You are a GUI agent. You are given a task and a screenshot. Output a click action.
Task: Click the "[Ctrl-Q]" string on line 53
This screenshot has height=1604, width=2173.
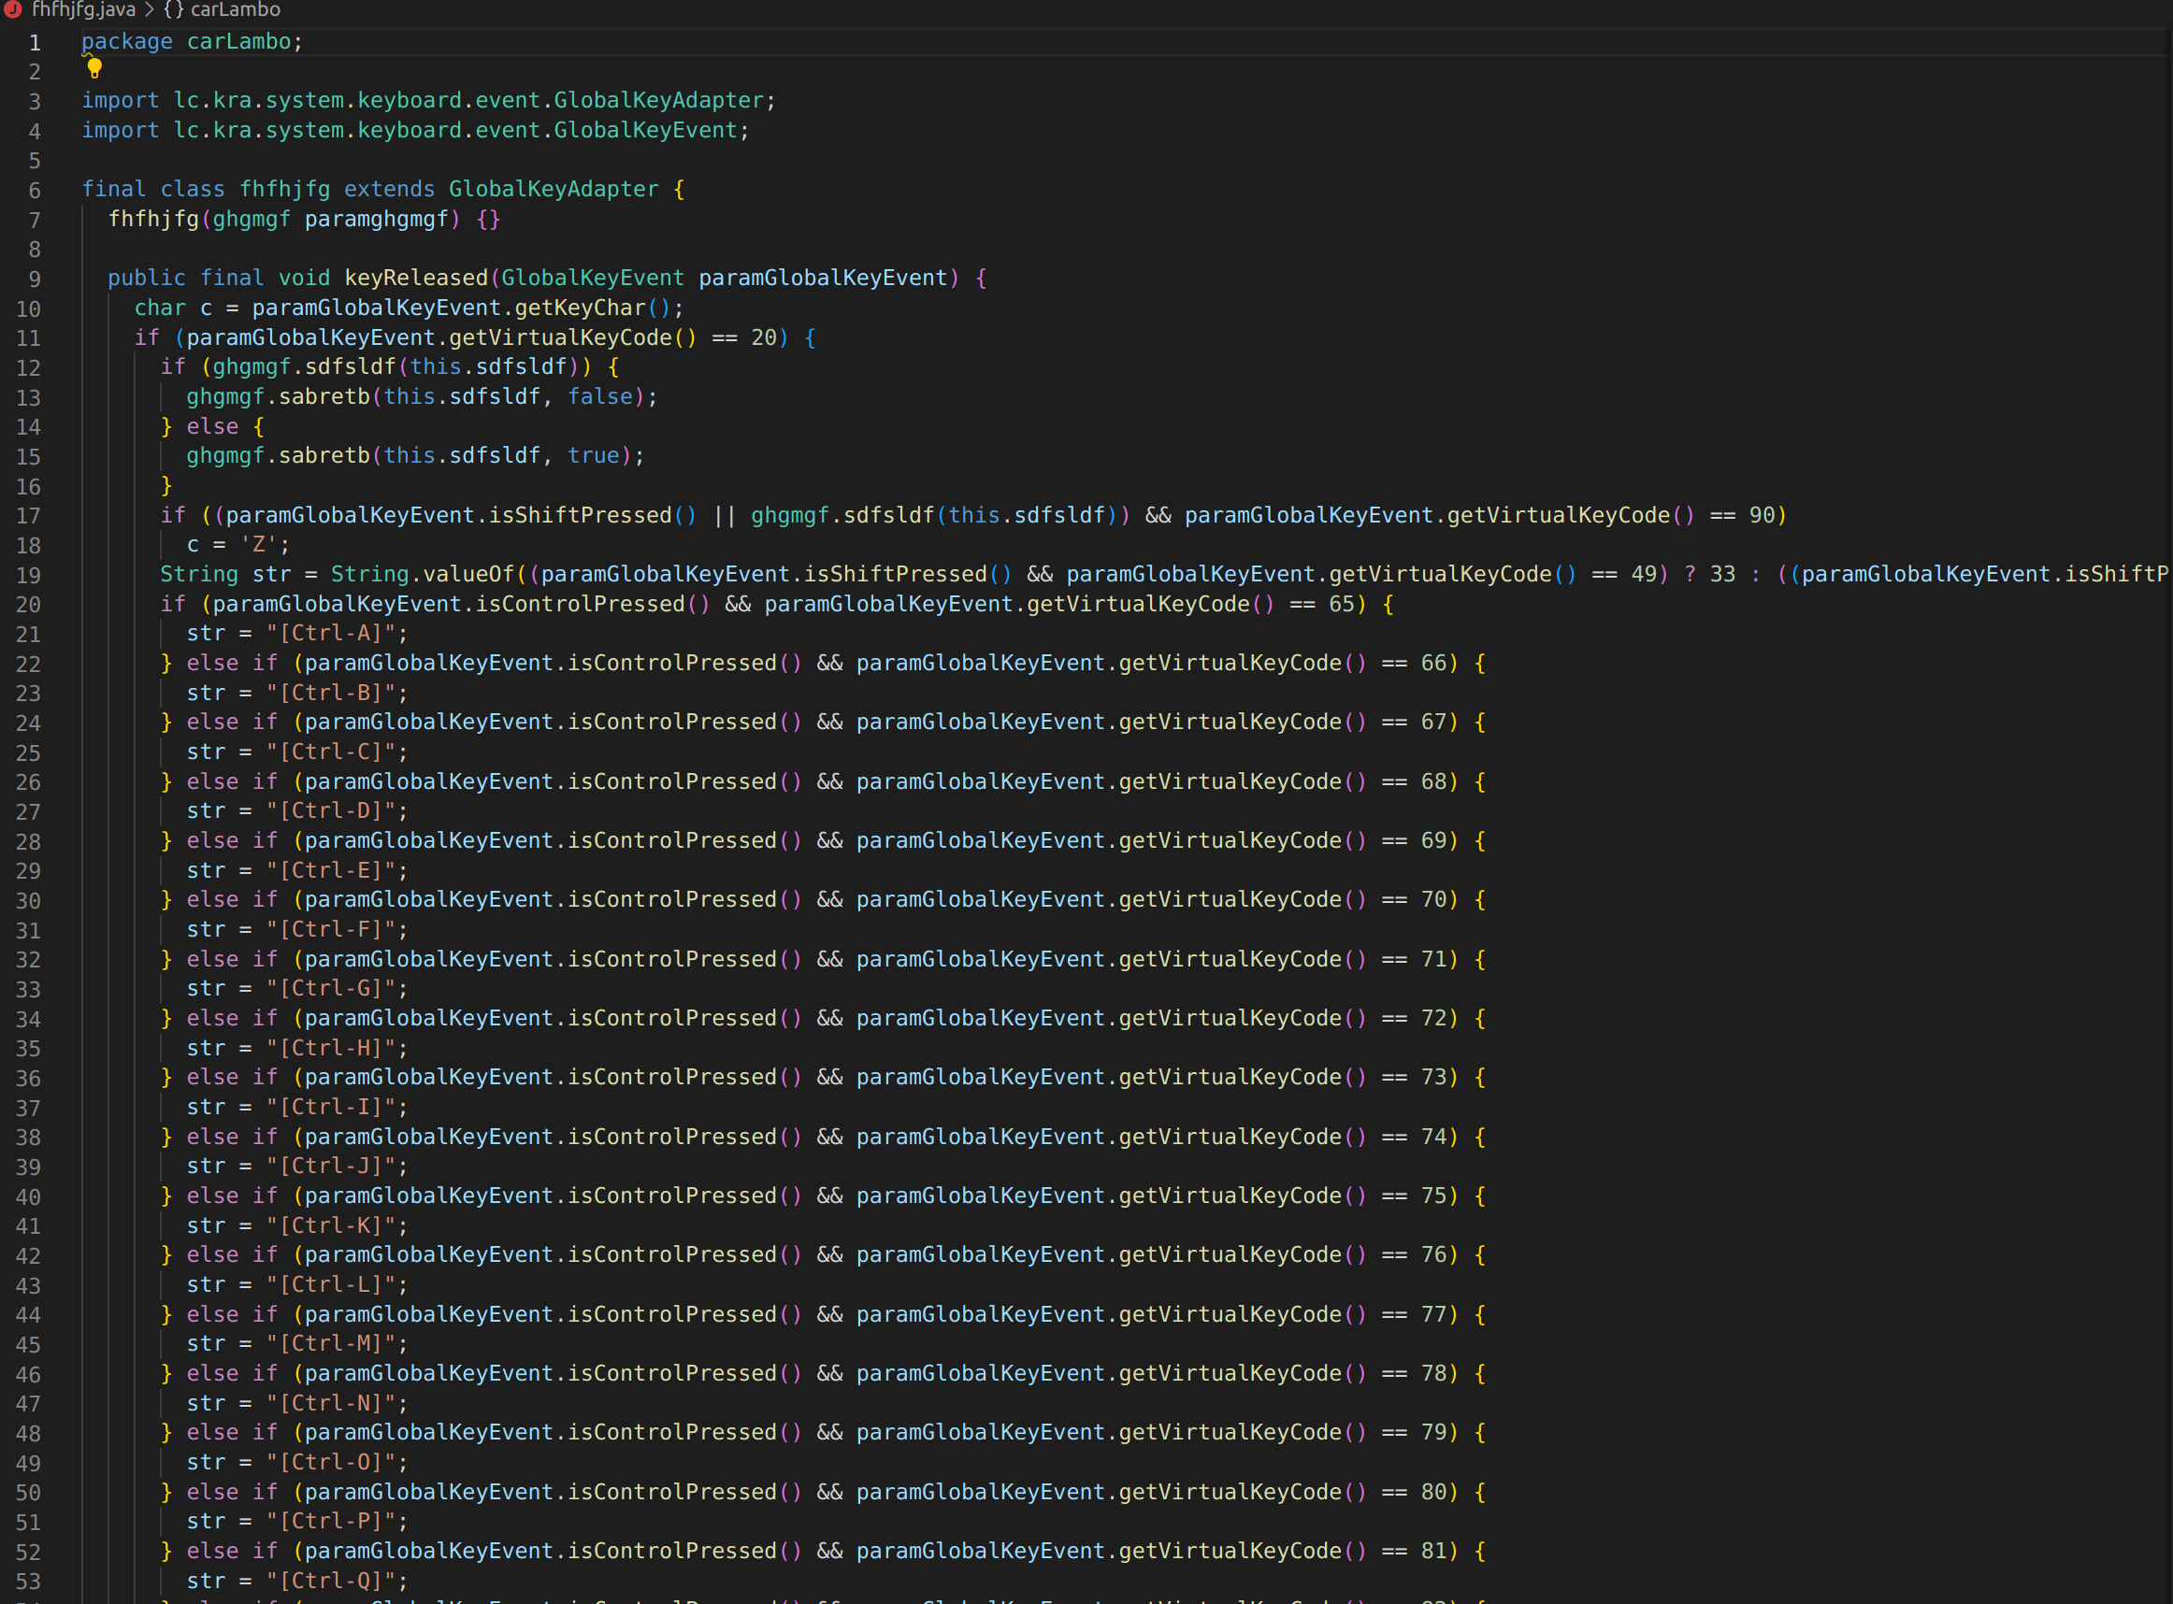330,1581
